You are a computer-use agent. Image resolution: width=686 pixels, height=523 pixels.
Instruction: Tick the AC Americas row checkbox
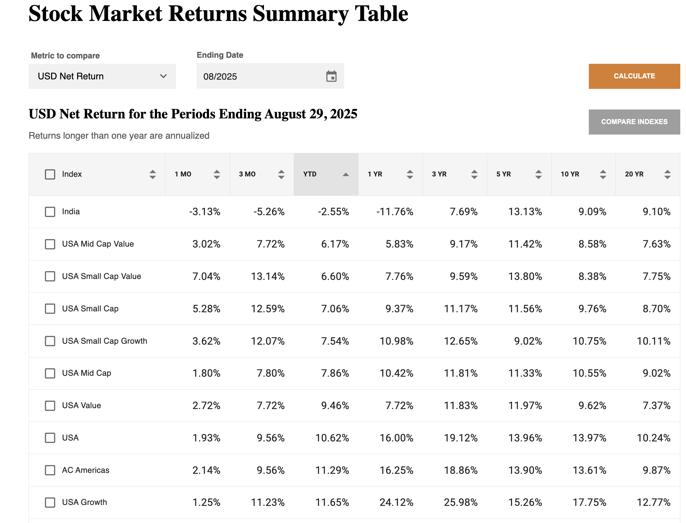pyautogui.click(x=50, y=470)
